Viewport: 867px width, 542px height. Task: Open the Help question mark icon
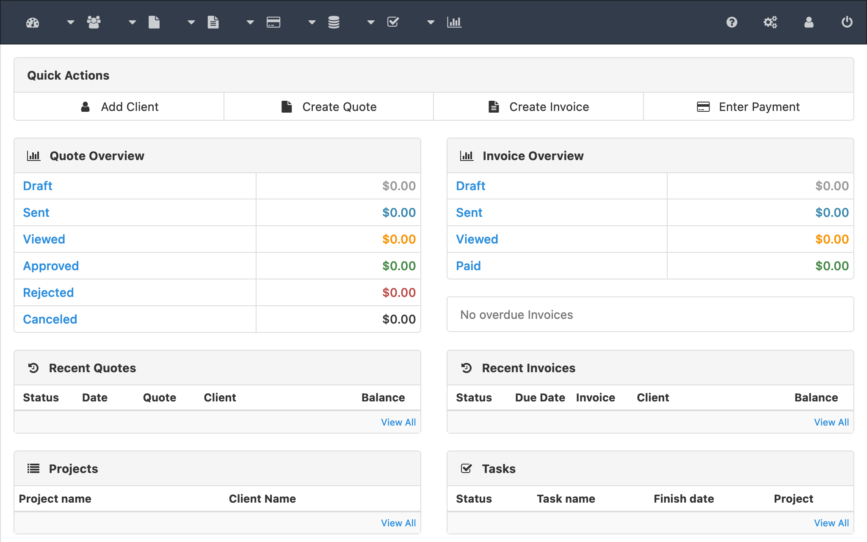pos(732,22)
